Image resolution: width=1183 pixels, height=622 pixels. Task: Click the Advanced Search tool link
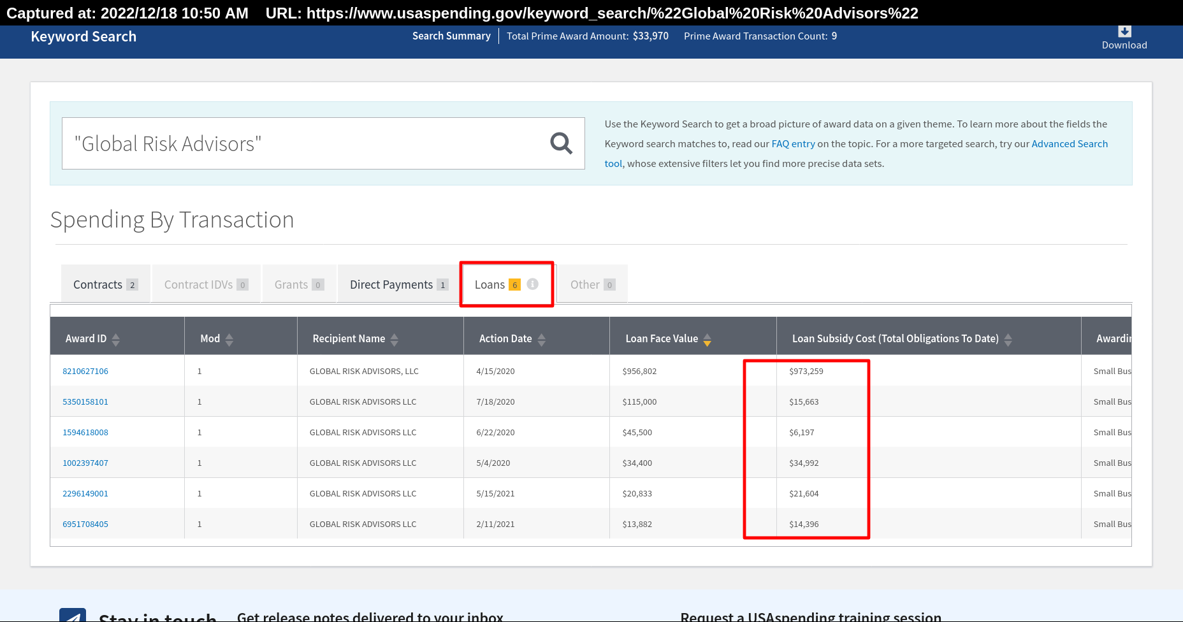[1070, 143]
